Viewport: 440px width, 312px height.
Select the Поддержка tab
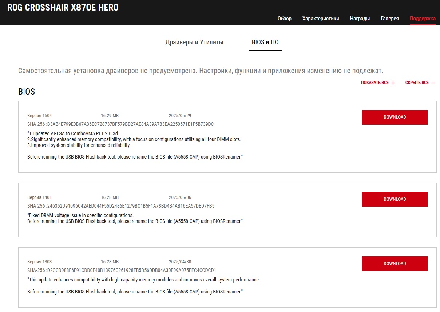point(423,19)
